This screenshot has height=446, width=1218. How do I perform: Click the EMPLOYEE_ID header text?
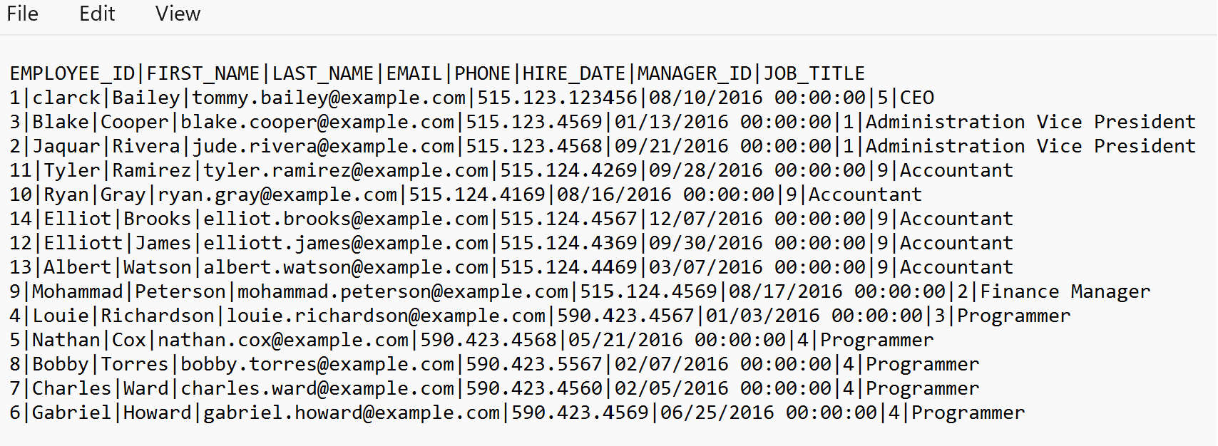pyautogui.click(x=73, y=73)
